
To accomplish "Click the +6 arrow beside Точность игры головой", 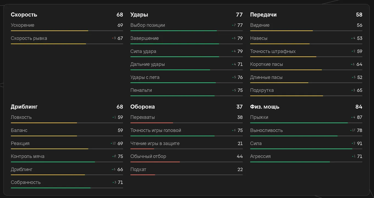I will (232, 131).
